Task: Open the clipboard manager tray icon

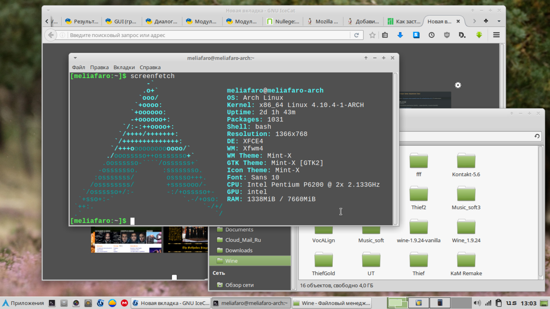Action: click(x=498, y=303)
